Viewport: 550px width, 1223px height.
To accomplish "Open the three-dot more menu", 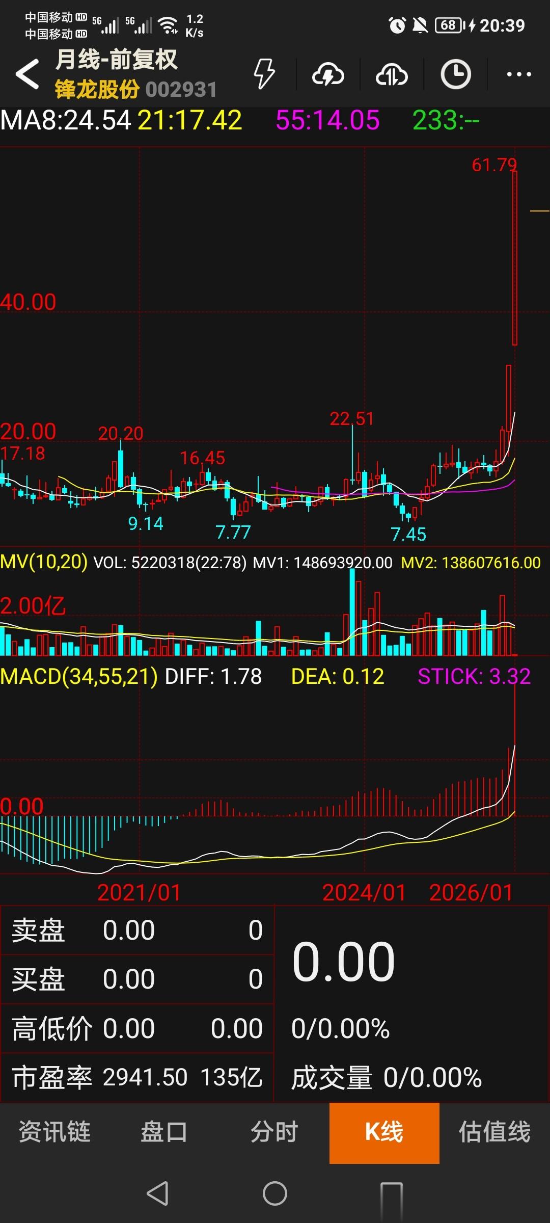I will (519, 74).
